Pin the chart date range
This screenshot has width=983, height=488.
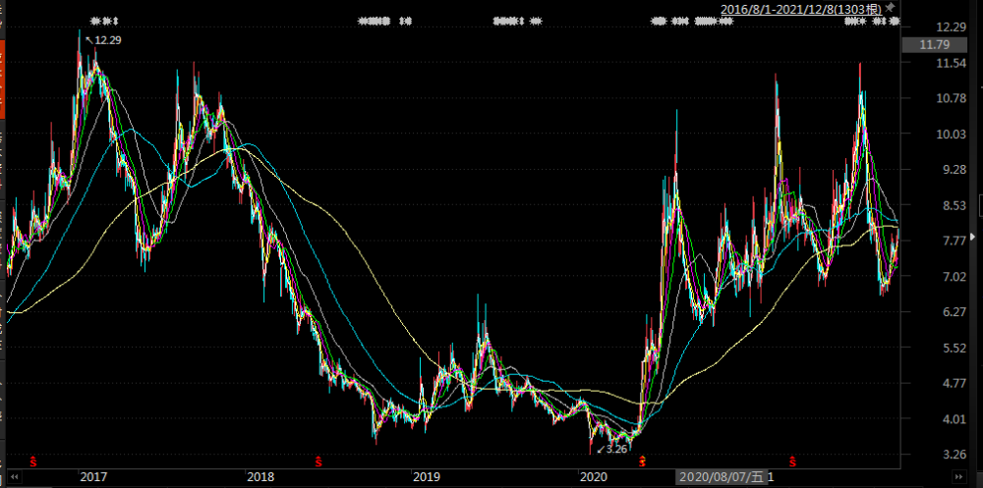pos(890,8)
